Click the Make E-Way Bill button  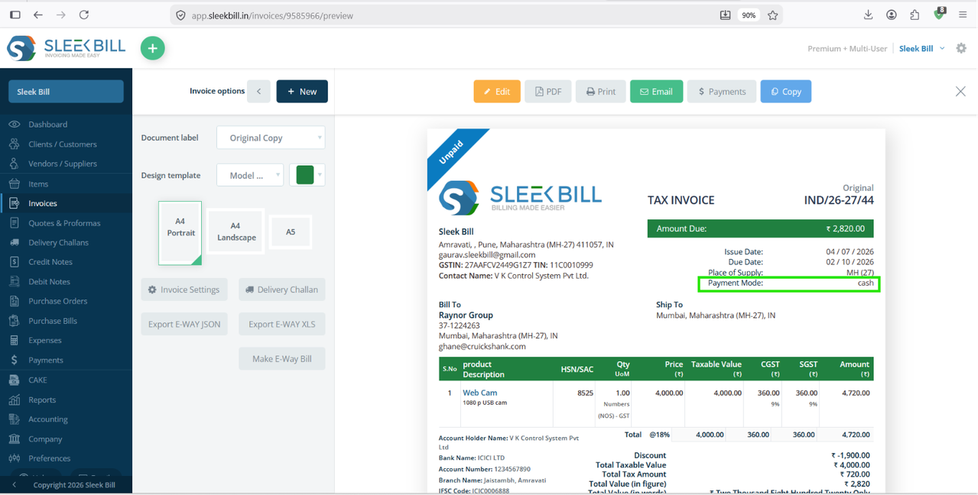[282, 359]
